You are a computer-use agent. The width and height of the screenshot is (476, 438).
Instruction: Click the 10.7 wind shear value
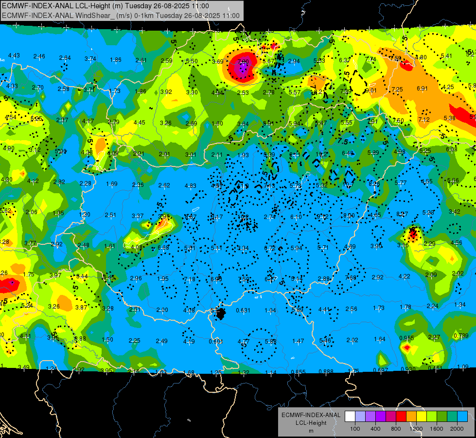(x=348, y=184)
